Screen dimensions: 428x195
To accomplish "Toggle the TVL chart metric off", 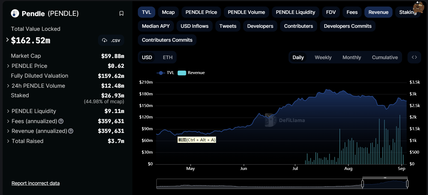I will point(146,12).
